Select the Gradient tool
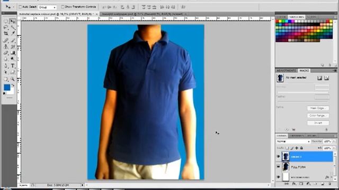Screen dimensions: 339x190 pos(13,53)
